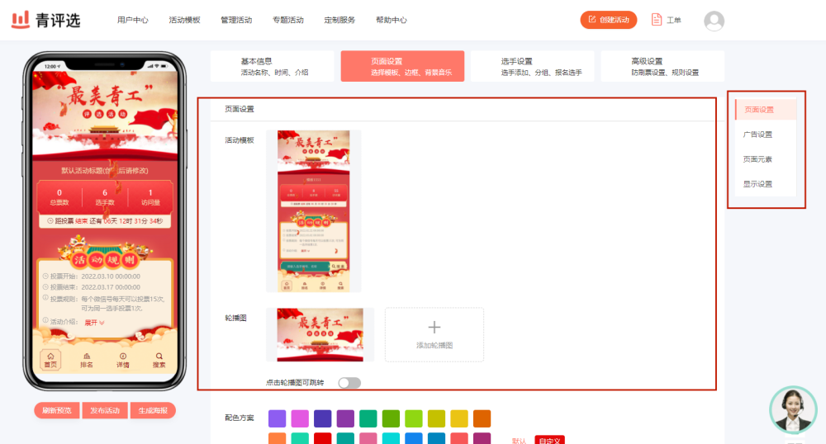This screenshot has height=444, width=826.
Task: Switch to the 选手设置 step tab
Action: pos(533,66)
